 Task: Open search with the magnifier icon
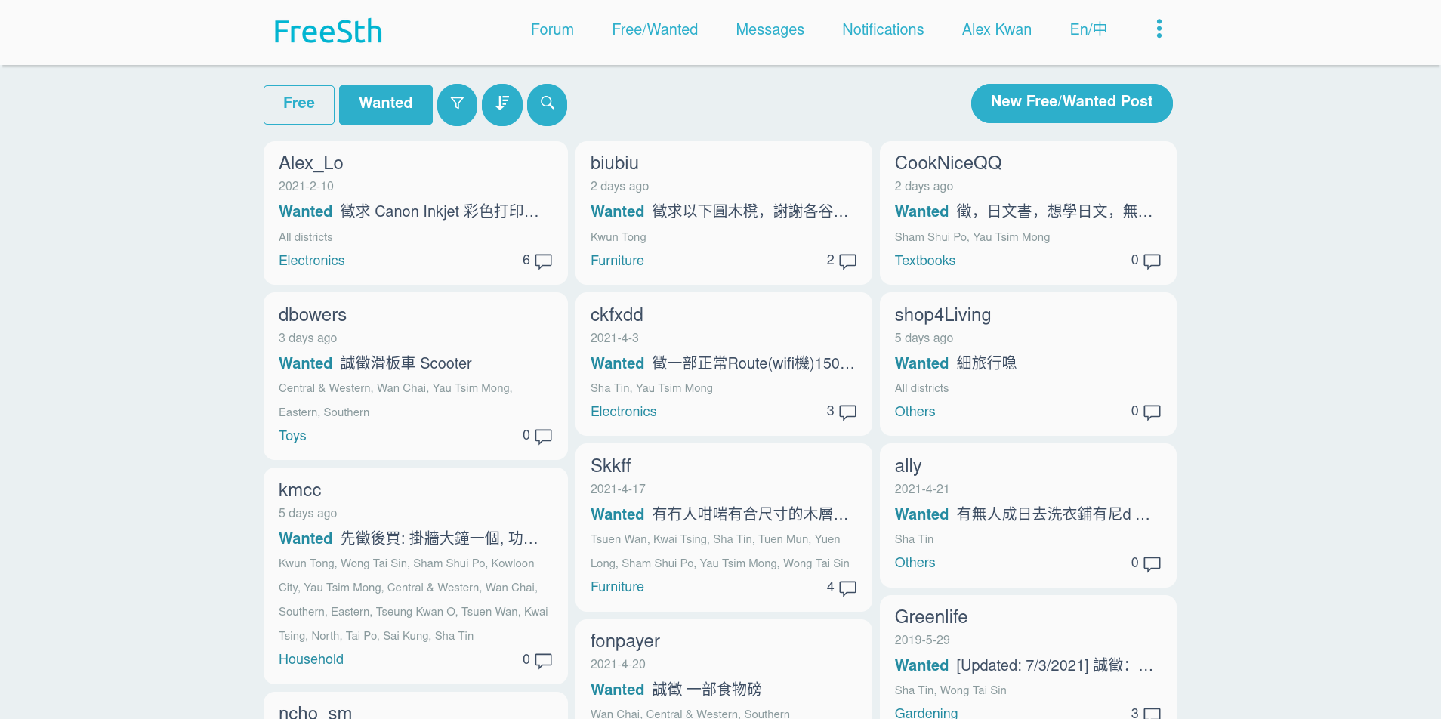click(x=548, y=104)
